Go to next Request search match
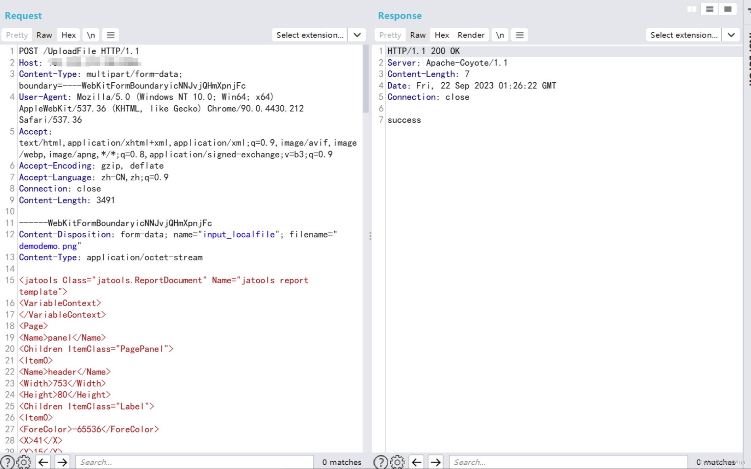The width and height of the screenshot is (751, 469). (x=62, y=462)
